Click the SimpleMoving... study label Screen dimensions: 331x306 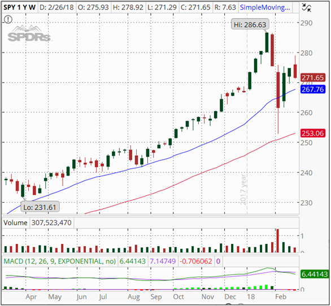(x=265, y=7)
